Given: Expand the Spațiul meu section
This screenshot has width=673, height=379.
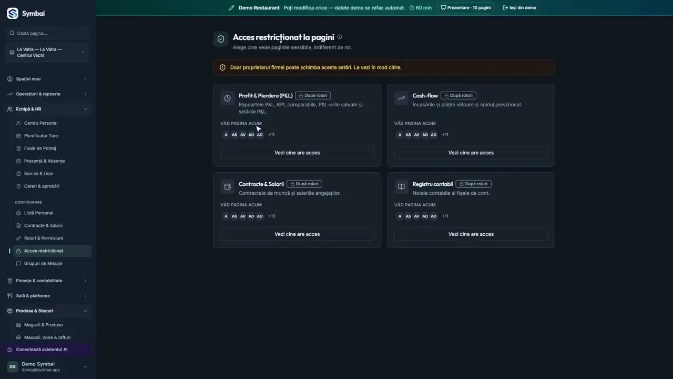Looking at the screenshot, I should (47, 79).
